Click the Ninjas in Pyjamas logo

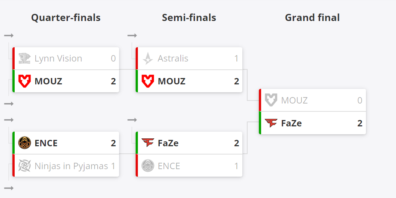(x=24, y=166)
